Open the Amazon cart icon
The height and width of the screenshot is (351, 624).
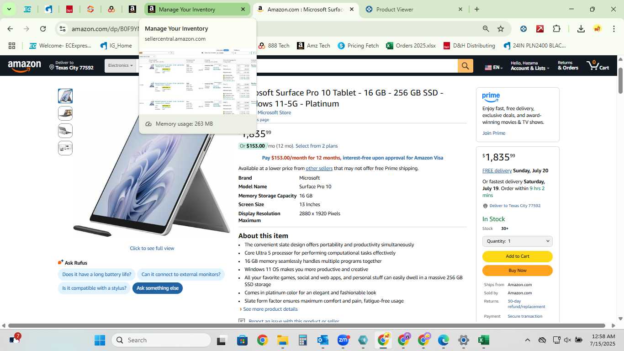(598, 65)
